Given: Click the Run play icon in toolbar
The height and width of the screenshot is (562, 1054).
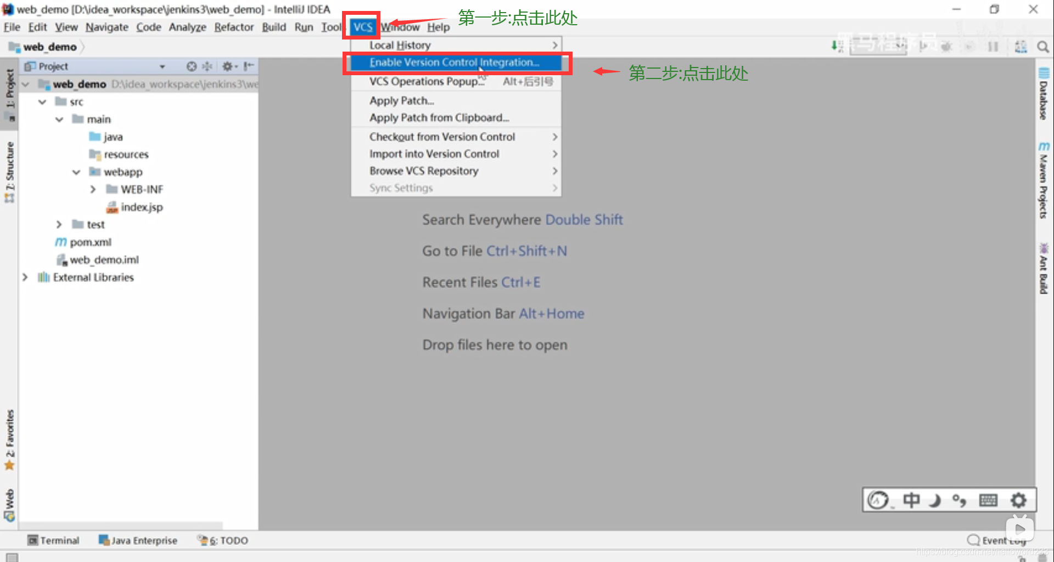Looking at the screenshot, I should click(923, 47).
